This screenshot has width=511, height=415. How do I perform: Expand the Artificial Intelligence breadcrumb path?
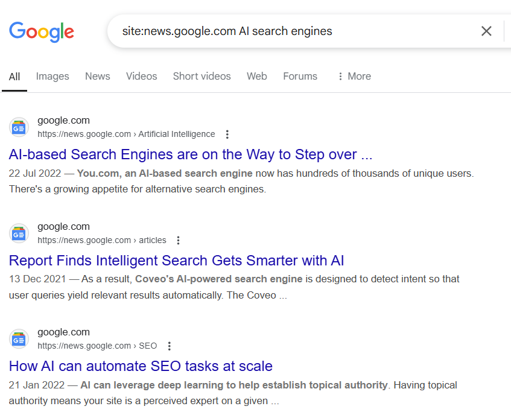177,134
